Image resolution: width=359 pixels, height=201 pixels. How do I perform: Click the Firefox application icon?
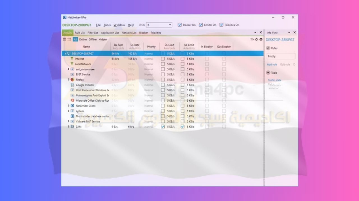tap(72, 80)
